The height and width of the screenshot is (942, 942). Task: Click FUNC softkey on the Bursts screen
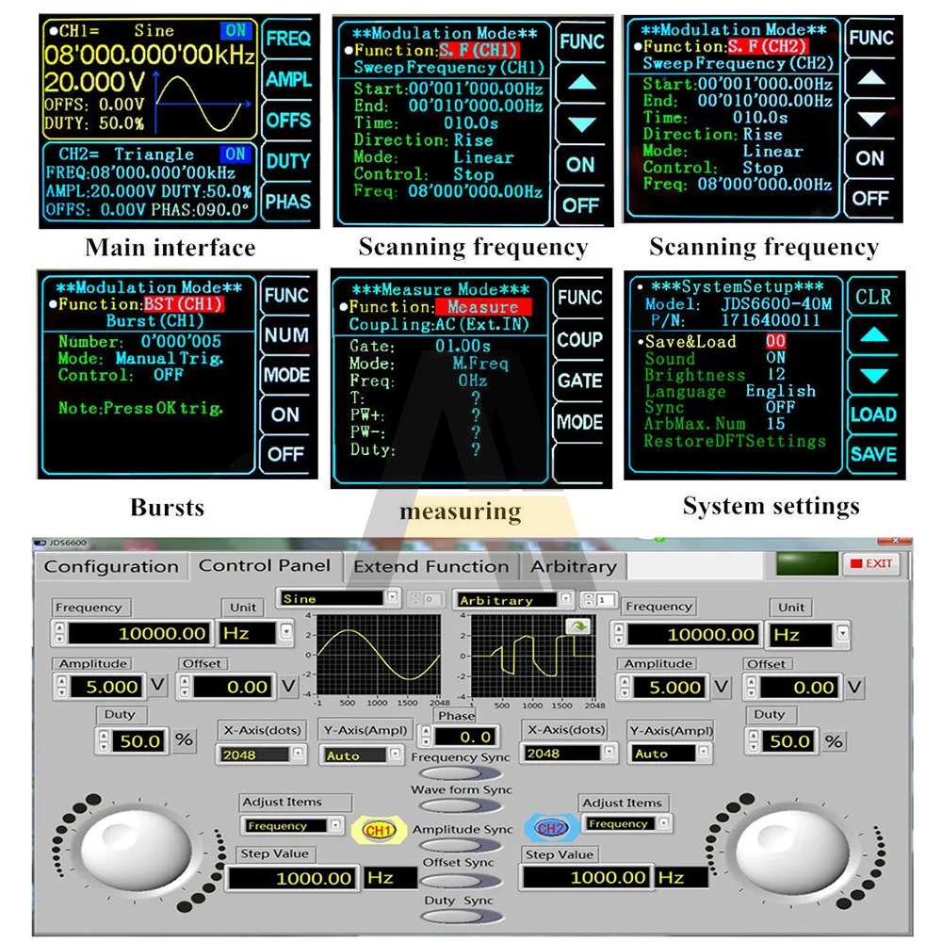click(286, 296)
